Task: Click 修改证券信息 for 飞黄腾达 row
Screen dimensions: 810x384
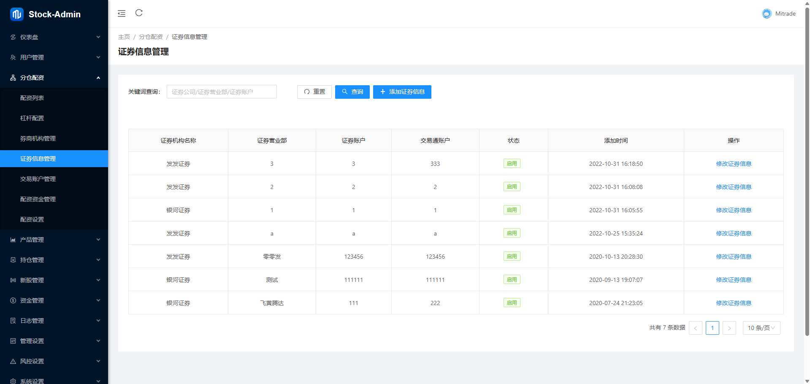Action: (733, 303)
